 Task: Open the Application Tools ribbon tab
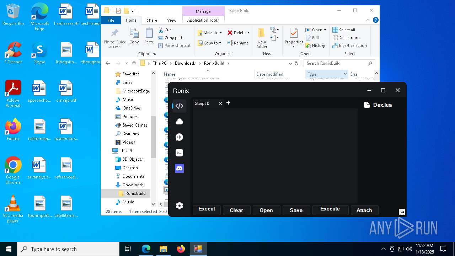tap(203, 20)
